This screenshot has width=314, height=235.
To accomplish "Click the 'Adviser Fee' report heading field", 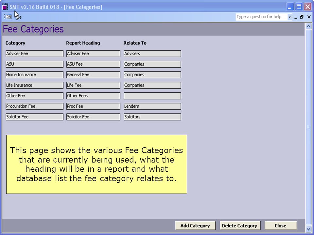I will pos(93,54).
